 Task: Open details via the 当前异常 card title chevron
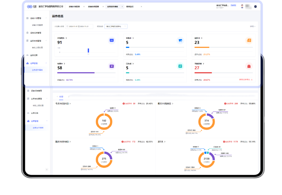(203, 64)
